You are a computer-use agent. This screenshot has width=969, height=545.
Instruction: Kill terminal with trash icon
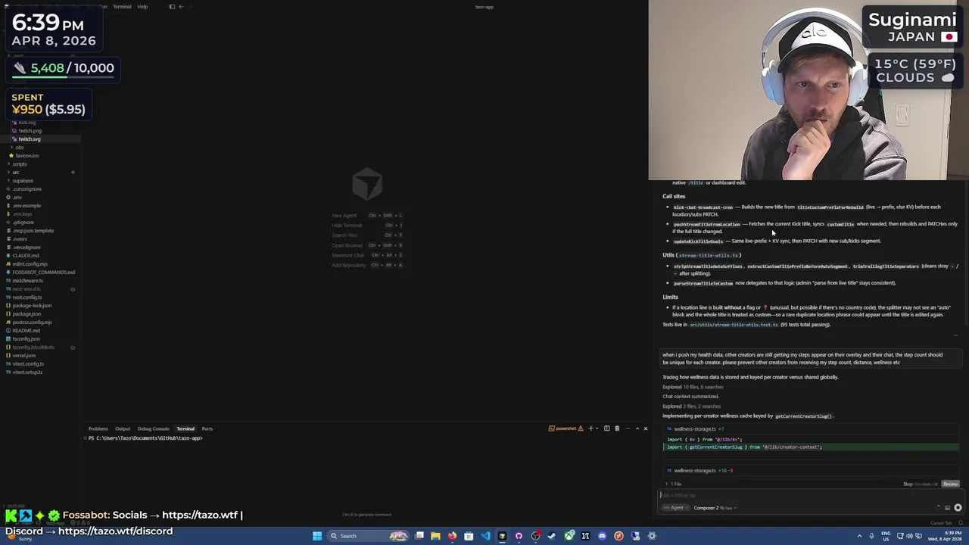point(617,429)
